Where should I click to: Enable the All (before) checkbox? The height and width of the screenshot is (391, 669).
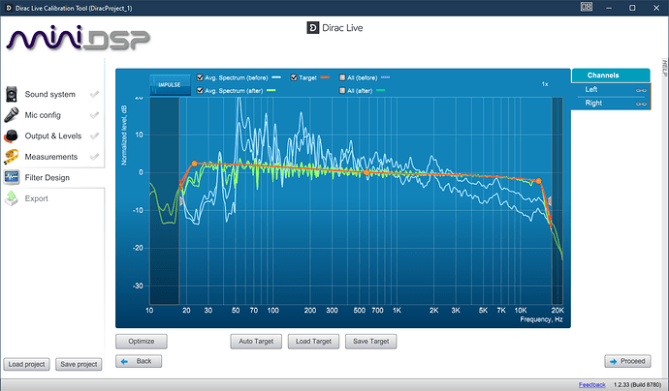pyautogui.click(x=342, y=77)
